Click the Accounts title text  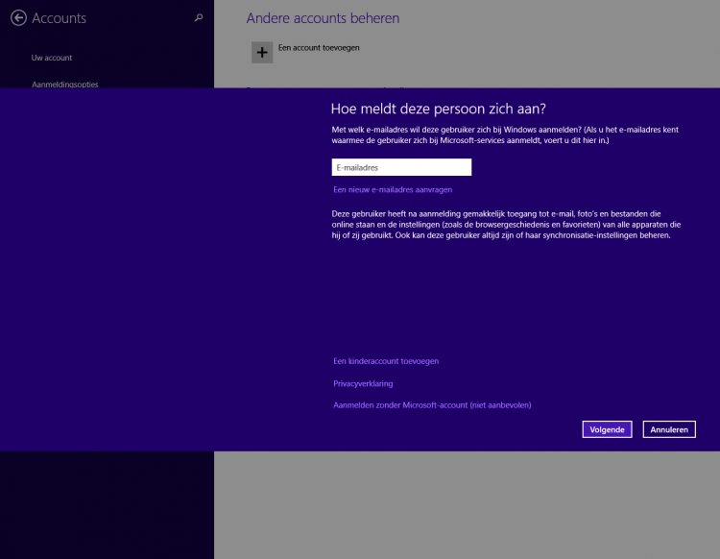60,18
